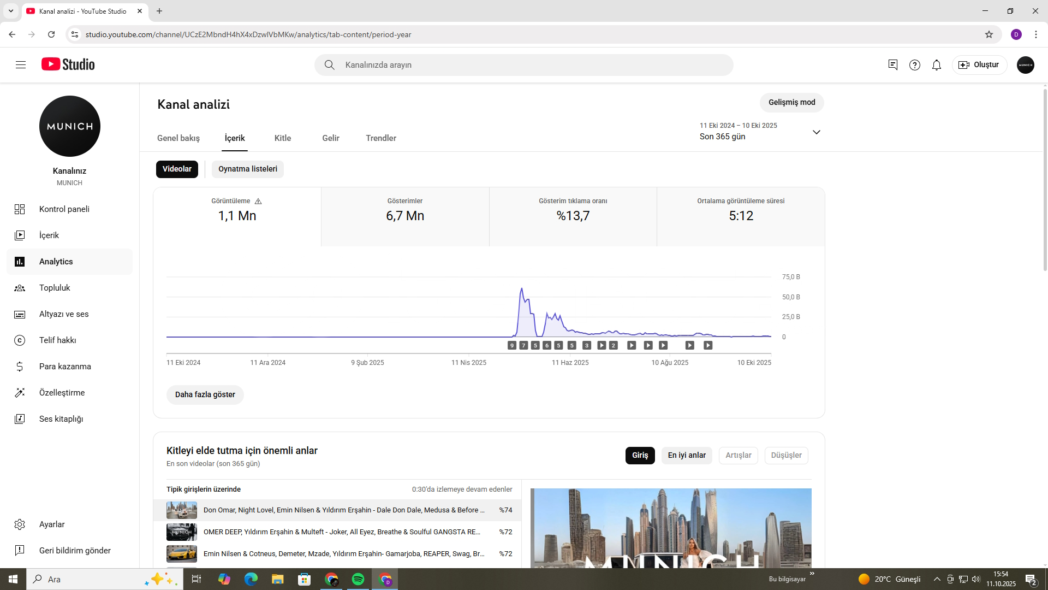Bookmark this page with star icon
The width and height of the screenshot is (1048, 590).
pos(989,34)
